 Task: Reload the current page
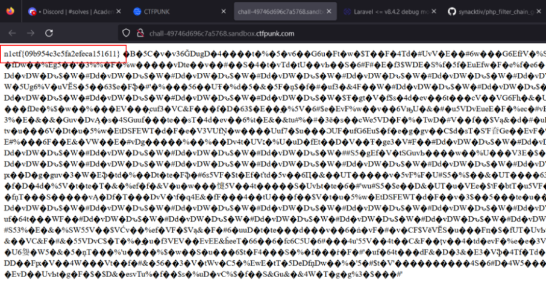coord(49,33)
